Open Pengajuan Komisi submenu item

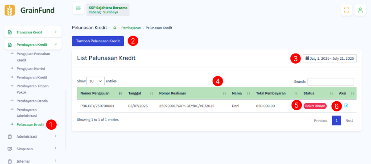pos(31,69)
